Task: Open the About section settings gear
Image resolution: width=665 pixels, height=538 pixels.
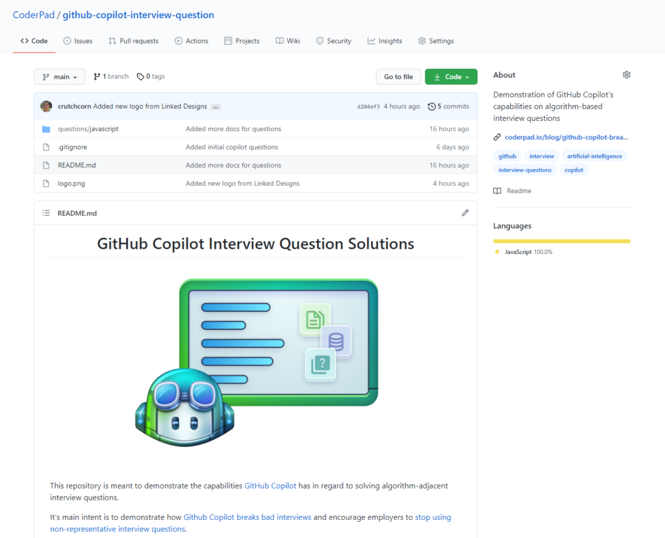Action: click(x=626, y=75)
